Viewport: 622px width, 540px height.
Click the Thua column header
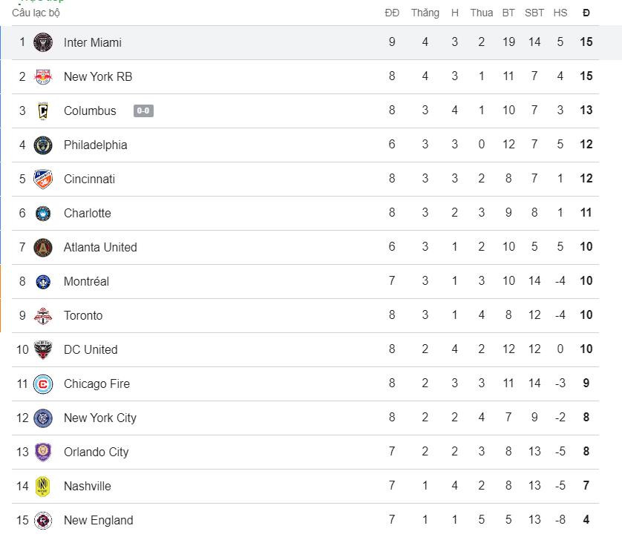pos(481,13)
